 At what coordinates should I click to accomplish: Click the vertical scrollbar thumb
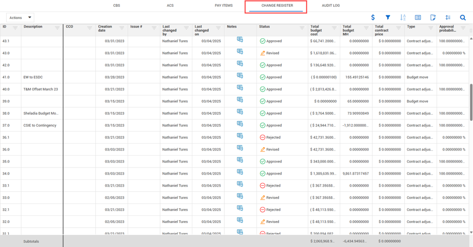[470, 102]
